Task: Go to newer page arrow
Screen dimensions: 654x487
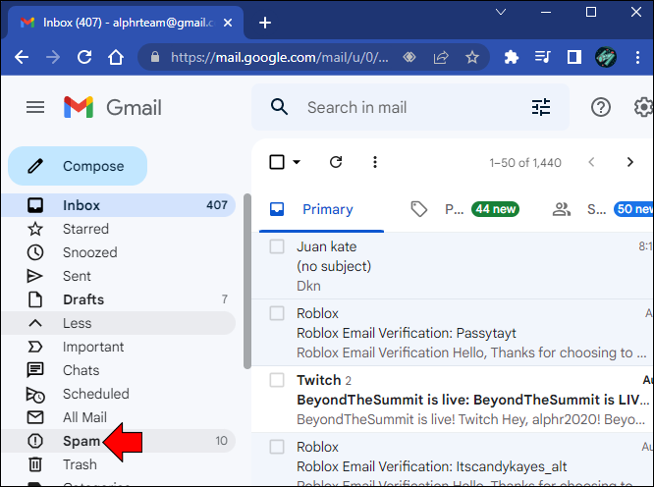Action: pos(591,162)
